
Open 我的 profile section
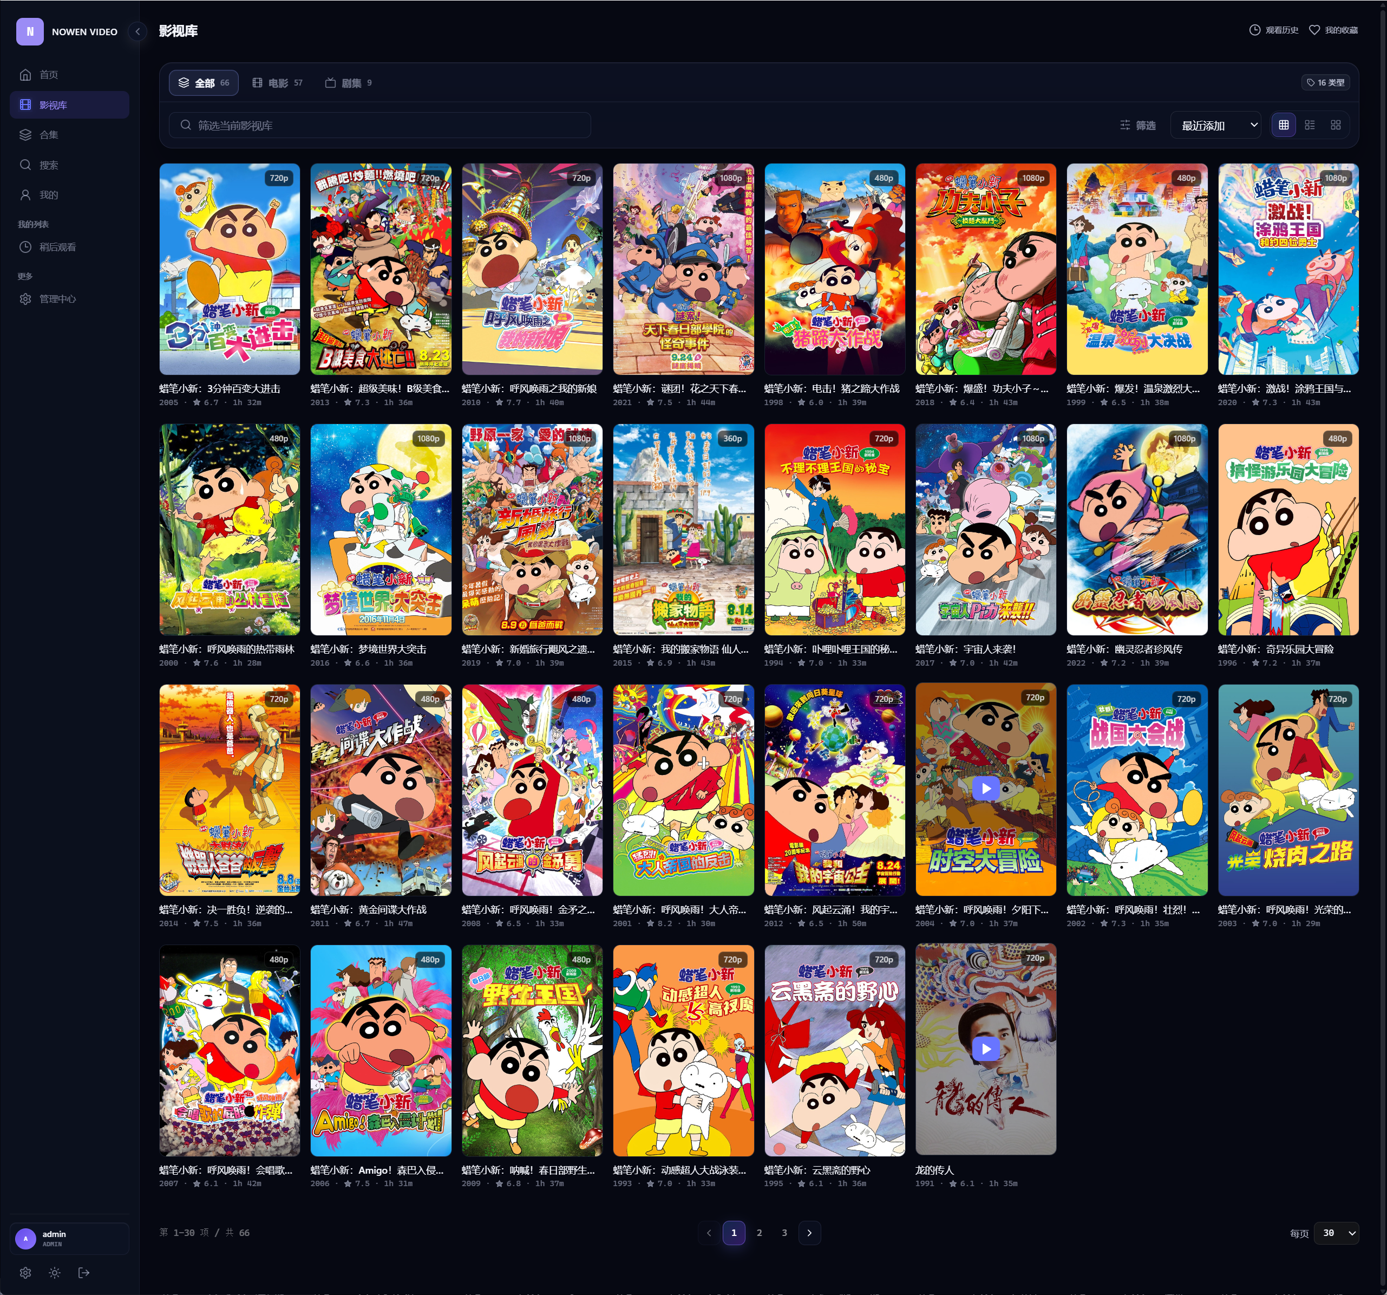click(70, 195)
